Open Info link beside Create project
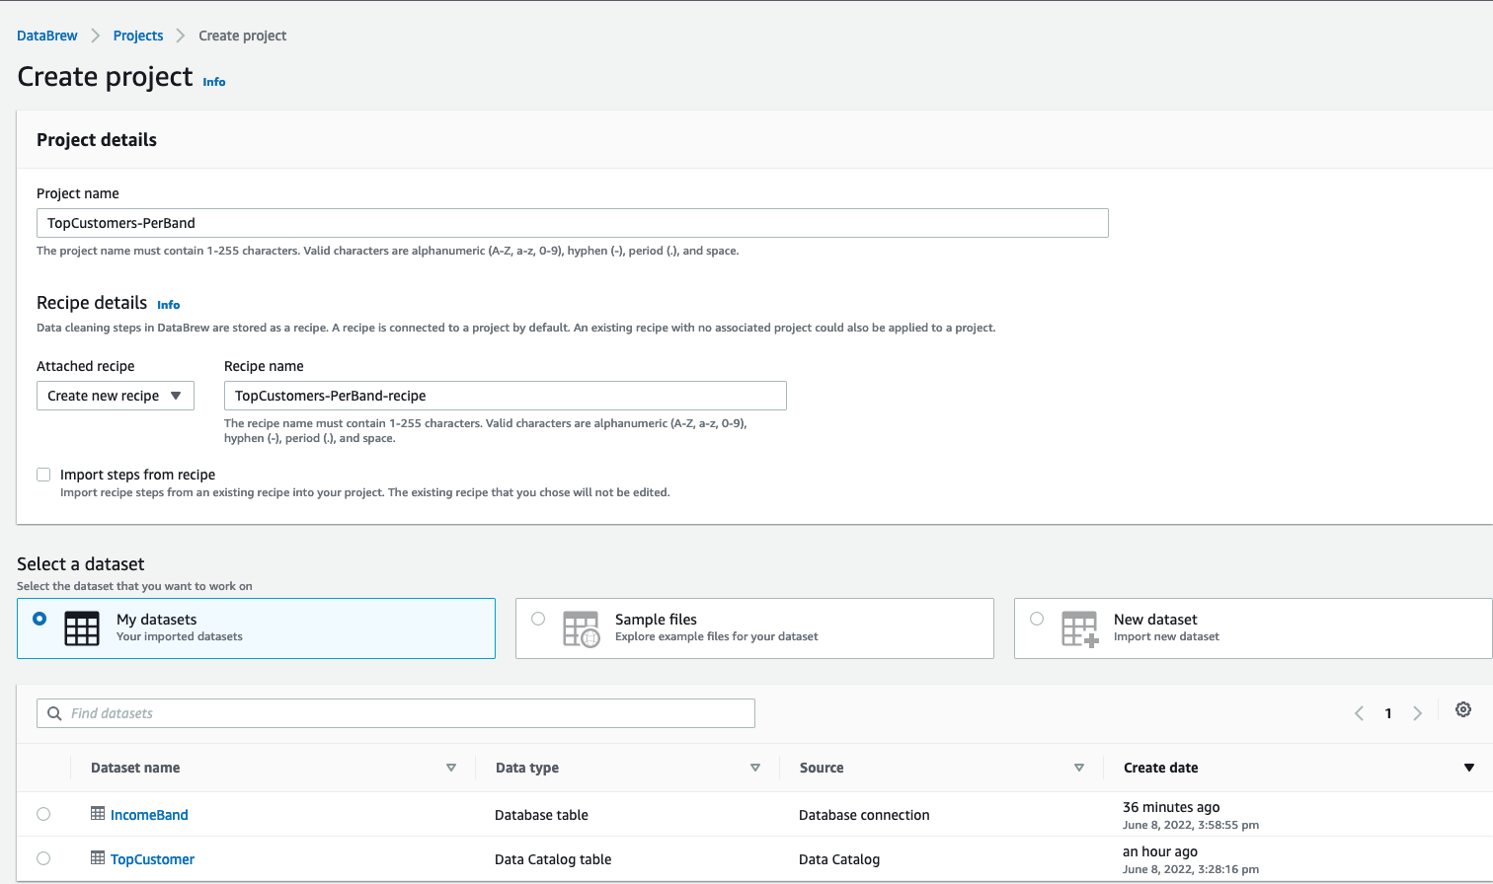Viewport: 1493px width, 884px height. 214,82
